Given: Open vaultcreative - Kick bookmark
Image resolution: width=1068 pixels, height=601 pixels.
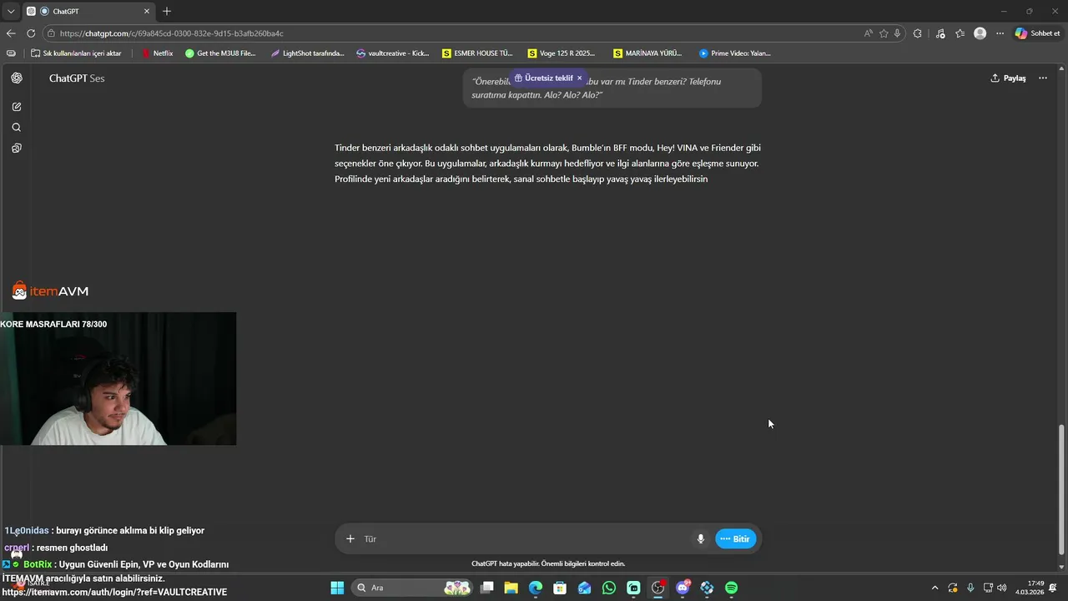Looking at the screenshot, I should pos(392,53).
